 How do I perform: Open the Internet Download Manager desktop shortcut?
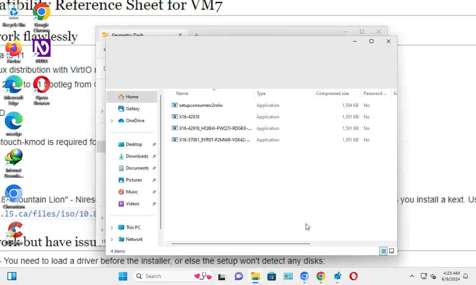coord(14,163)
